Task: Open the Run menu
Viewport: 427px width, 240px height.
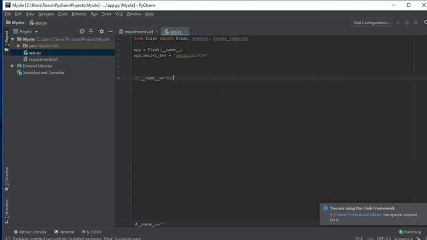Action: (x=94, y=14)
